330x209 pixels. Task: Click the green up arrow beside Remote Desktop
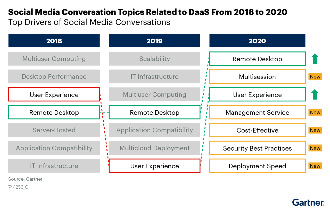[315, 59]
